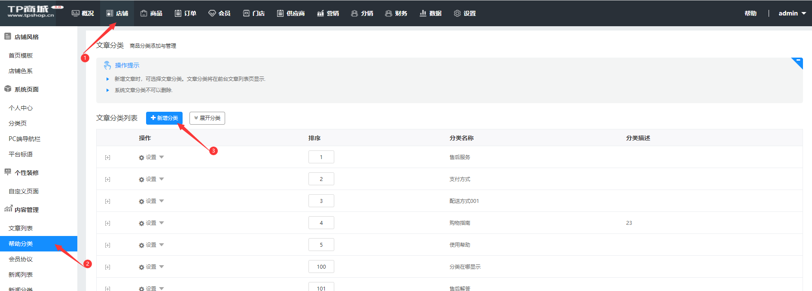Screen dimensions: 812x291
Task: Open the 概况 overview section
Action: [x=82, y=13]
